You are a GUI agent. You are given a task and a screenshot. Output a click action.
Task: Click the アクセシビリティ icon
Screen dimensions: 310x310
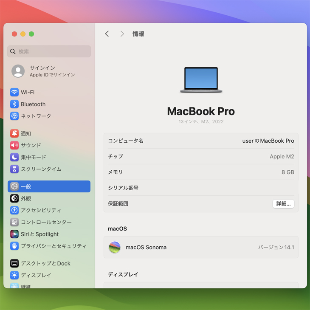[14, 210]
